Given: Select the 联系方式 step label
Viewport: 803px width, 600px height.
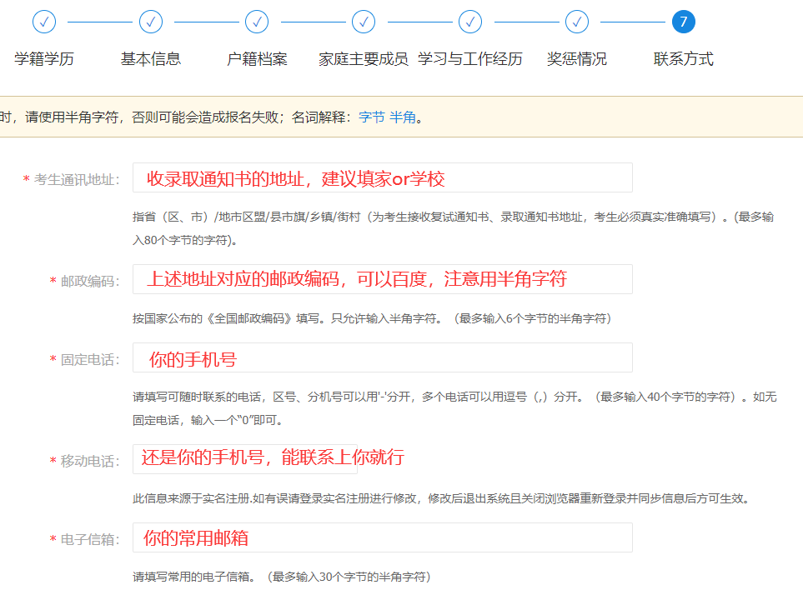Looking at the screenshot, I should (683, 58).
